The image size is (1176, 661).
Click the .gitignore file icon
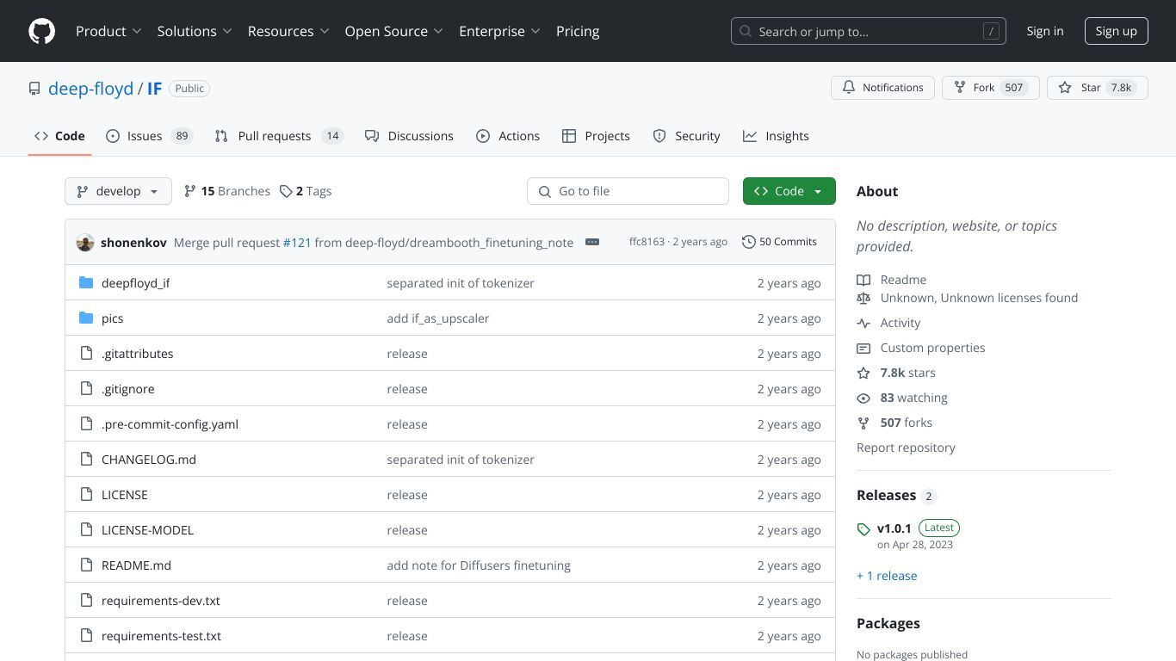pos(86,388)
